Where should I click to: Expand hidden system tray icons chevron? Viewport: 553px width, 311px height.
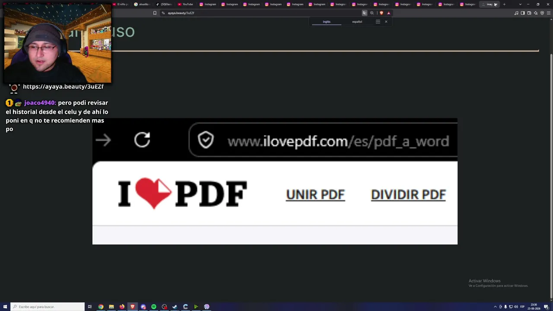[495, 307]
